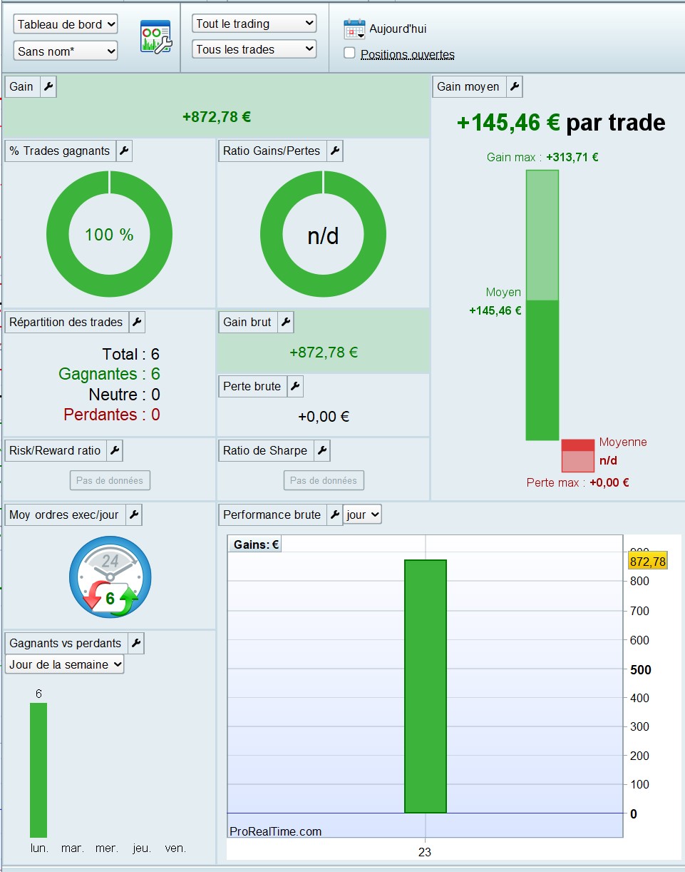Click the wrench next to Gain
The width and height of the screenshot is (685, 872).
pos(48,86)
